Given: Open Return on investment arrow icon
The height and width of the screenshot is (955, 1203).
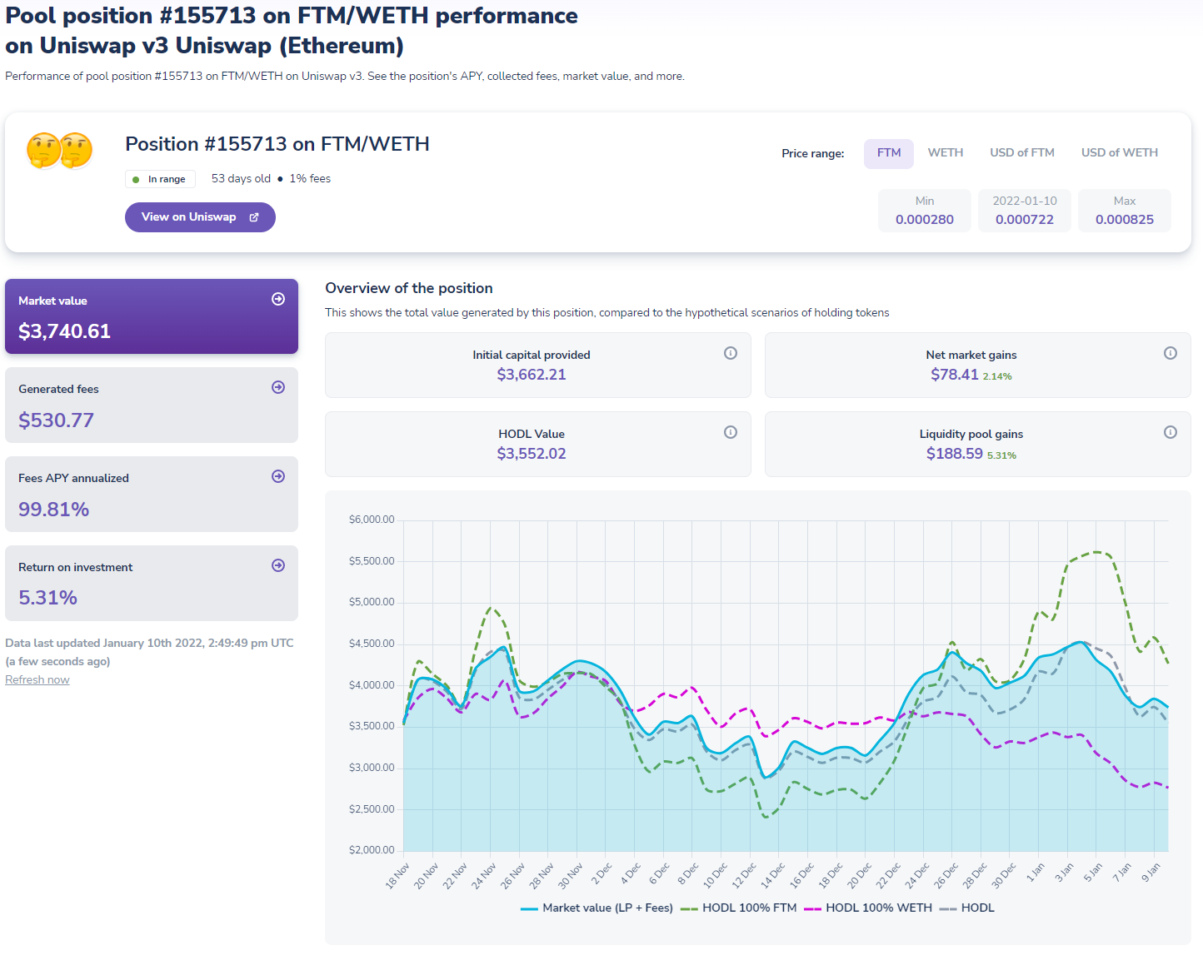Looking at the screenshot, I should 278,565.
